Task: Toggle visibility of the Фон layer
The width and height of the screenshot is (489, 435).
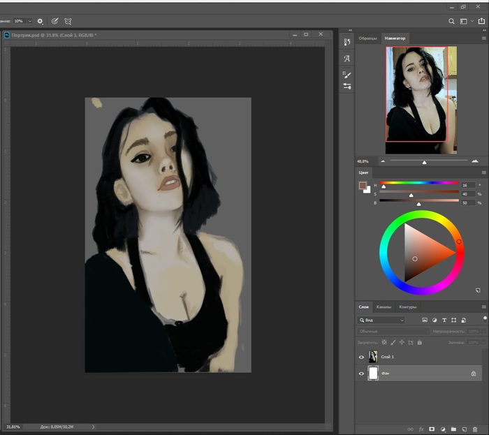Action: point(361,374)
